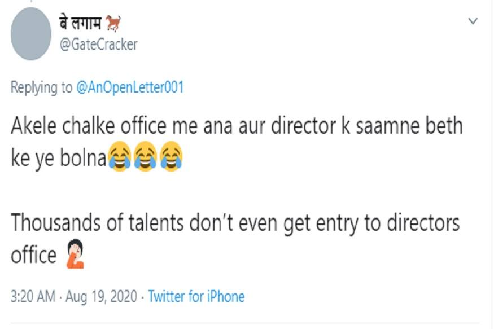Visit the @AnOpenLetter001 mention link
The height and width of the screenshot is (329, 494).
pos(129,88)
